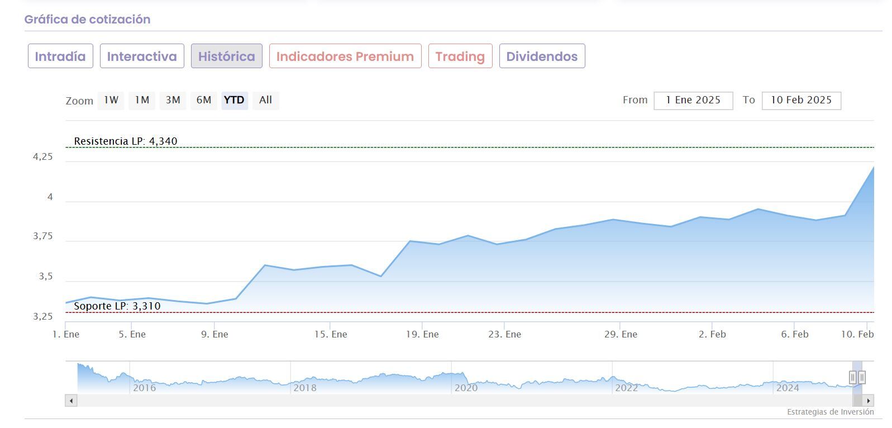Click the From date input field
892x428 pixels.
pyautogui.click(x=693, y=101)
